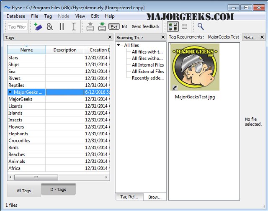Click the add new tag icon

(x=38, y=27)
